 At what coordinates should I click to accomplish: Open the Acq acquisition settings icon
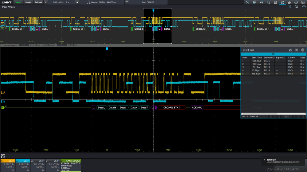point(261,2)
